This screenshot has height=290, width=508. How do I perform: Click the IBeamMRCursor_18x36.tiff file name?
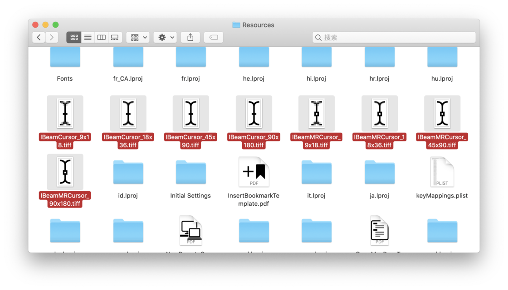point(379,141)
